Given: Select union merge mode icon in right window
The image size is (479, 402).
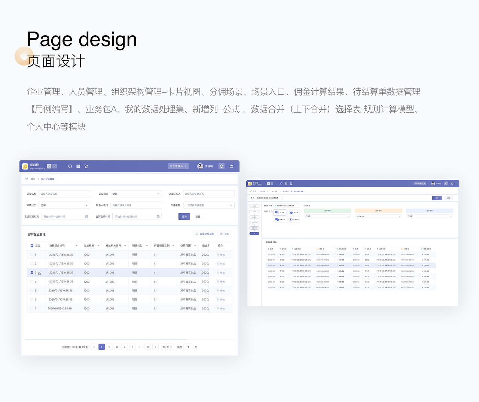Looking at the screenshot, I should click(x=277, y=219).
